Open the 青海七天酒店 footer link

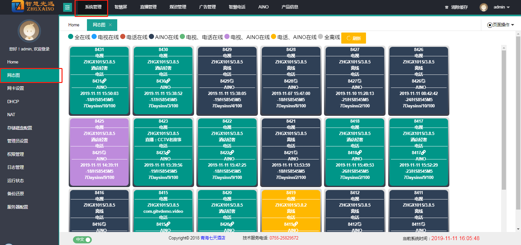tap(213, 238)
